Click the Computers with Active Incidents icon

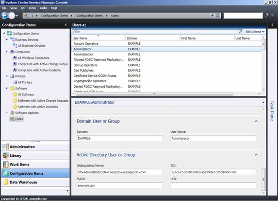click(15, 70)
